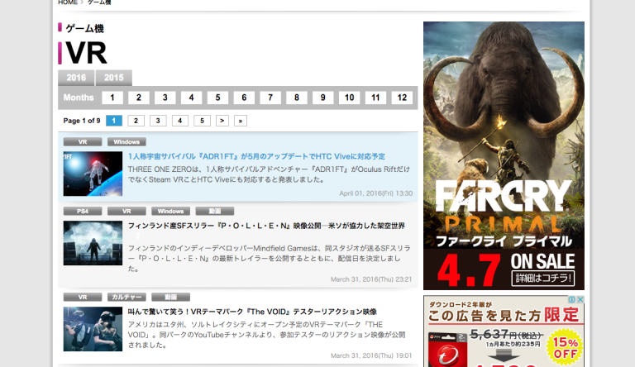Filter by month 1

pos(112,98)
